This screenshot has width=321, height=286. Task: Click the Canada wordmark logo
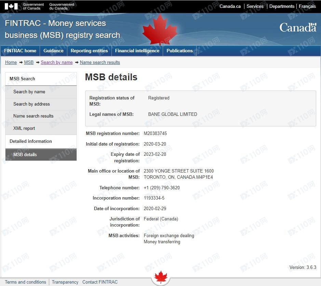298,28
